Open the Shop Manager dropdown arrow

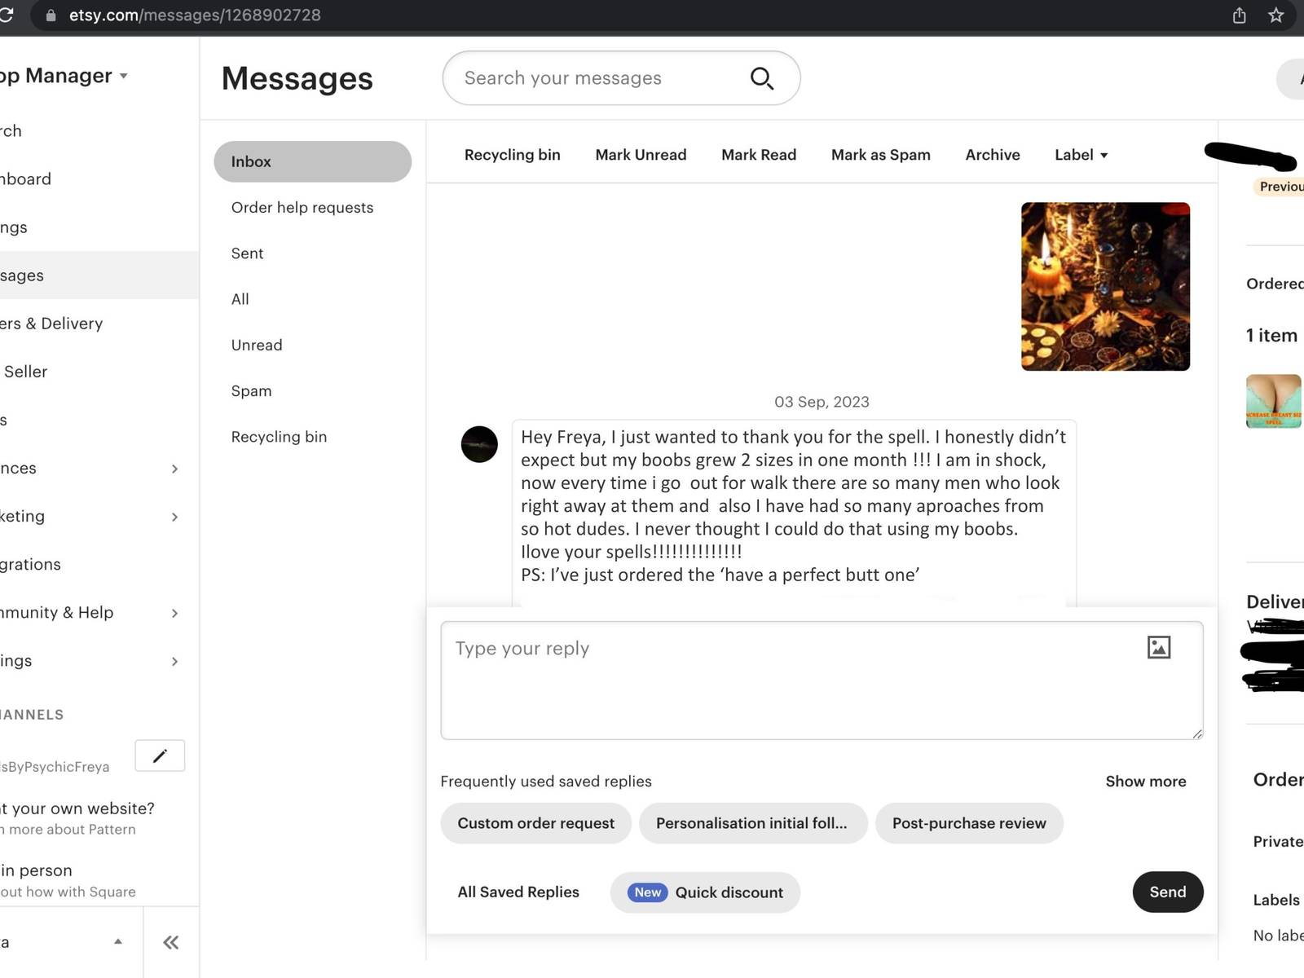(124, 76)
